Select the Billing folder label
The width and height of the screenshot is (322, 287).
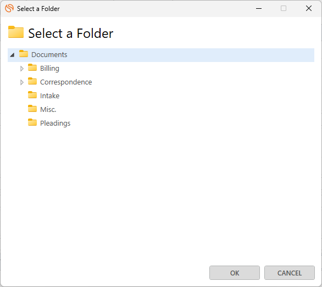point(49,69)
